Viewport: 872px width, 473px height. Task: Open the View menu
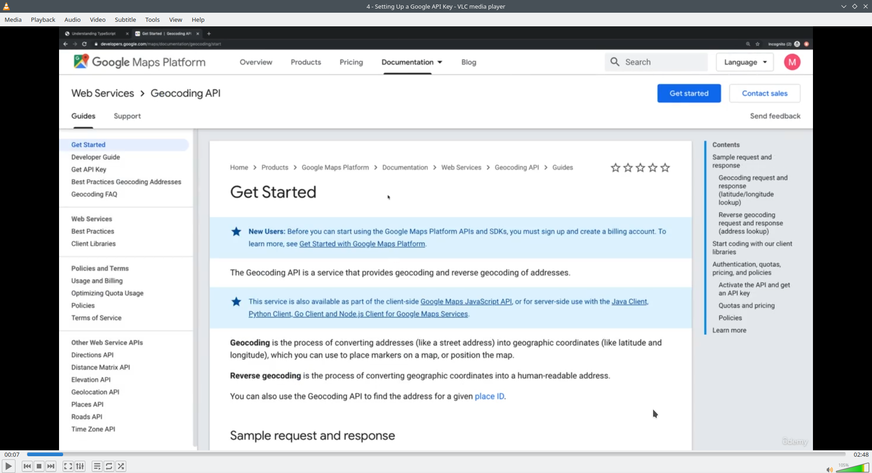[x=176, y=20]
